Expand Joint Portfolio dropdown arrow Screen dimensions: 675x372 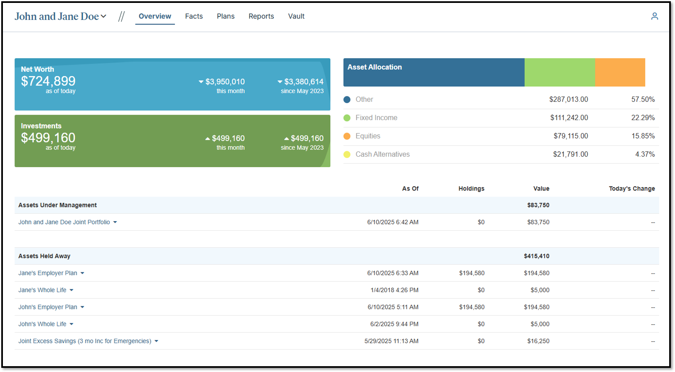[115, 222]
